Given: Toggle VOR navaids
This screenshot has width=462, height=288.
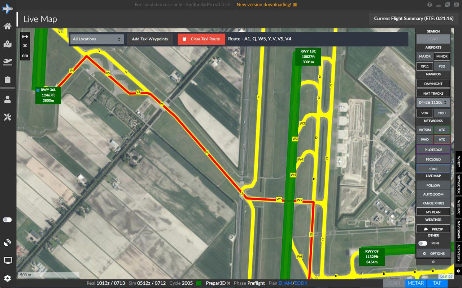Looking at the screenshot, I should click(425, 113).
